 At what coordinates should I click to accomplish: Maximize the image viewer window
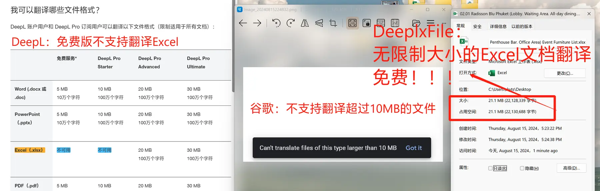coord(428,9)
